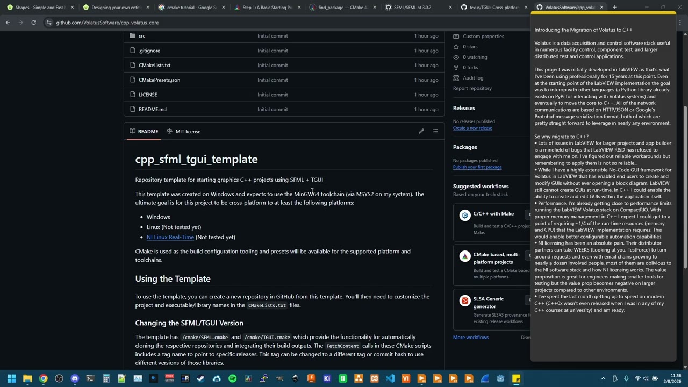The width and height of the screenshot is (688, 387).
Task: Click the Audit log icon
Action: tap(456, 77)
